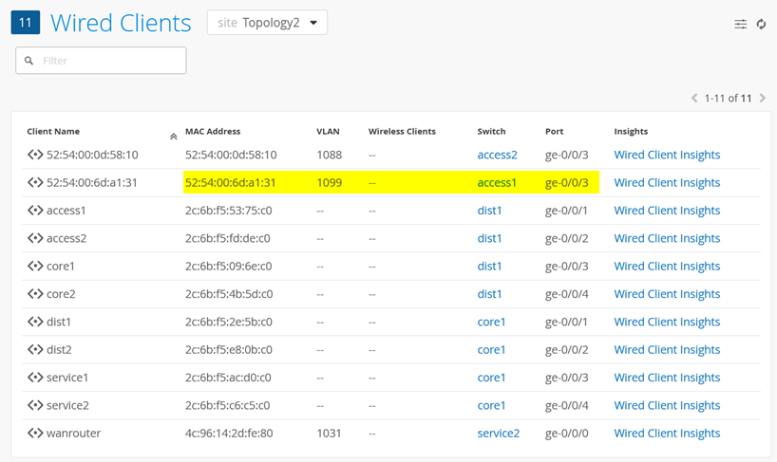Open Wired Client Insights for wanrouter
The width and height of the screenshot is (777, 462).
(667, 434)
